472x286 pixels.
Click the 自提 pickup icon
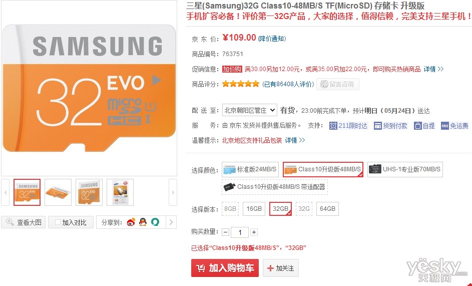(417, 126)
